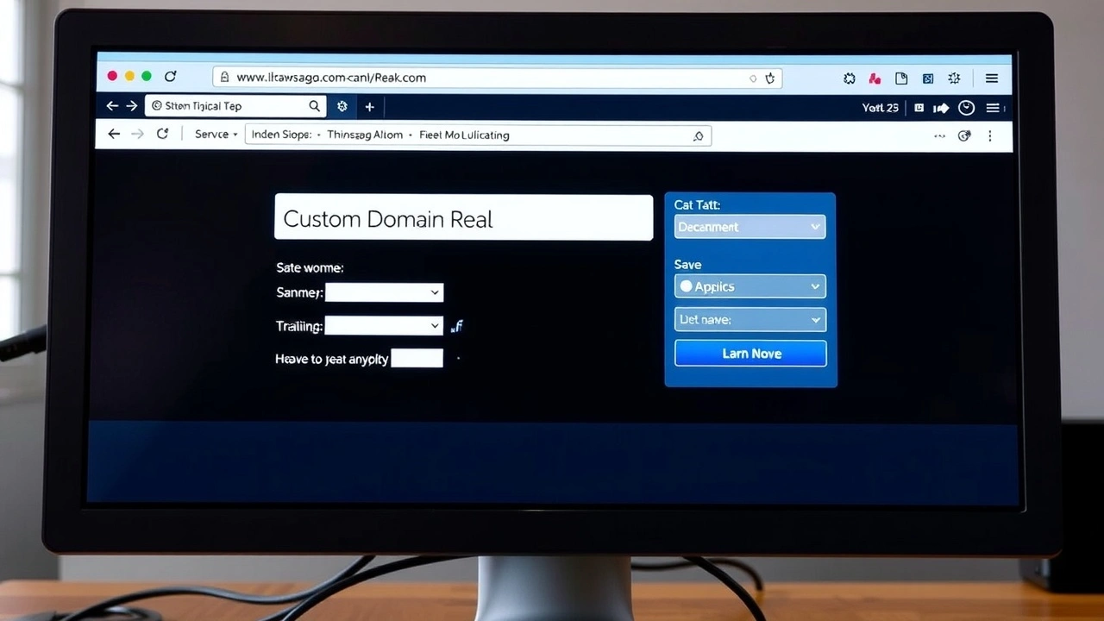Click the lock icon in the address bar
The height and width of the screenshot is (621, 1104).
224,77
